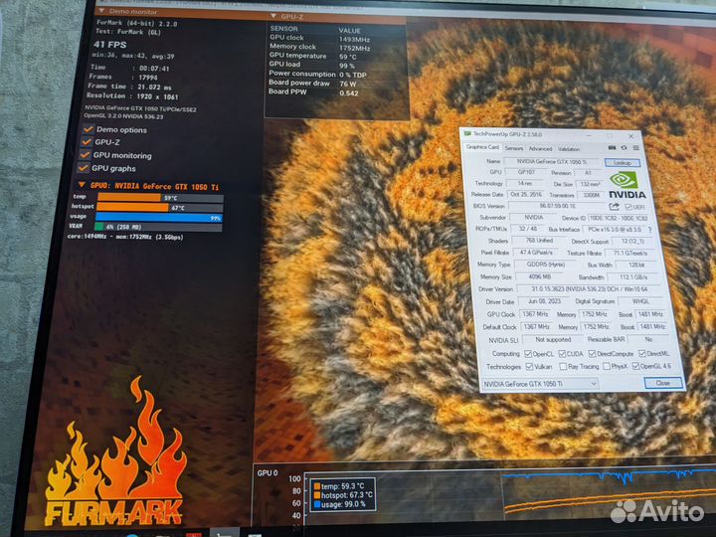
Task: Click the Resizable BAR No field
Action: (x=648, y=339)
